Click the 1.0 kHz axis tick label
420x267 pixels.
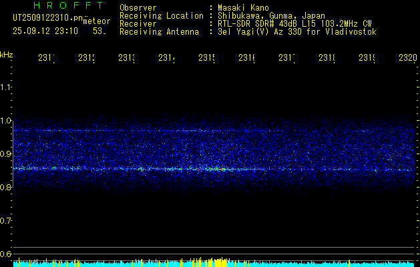[5, 121]
